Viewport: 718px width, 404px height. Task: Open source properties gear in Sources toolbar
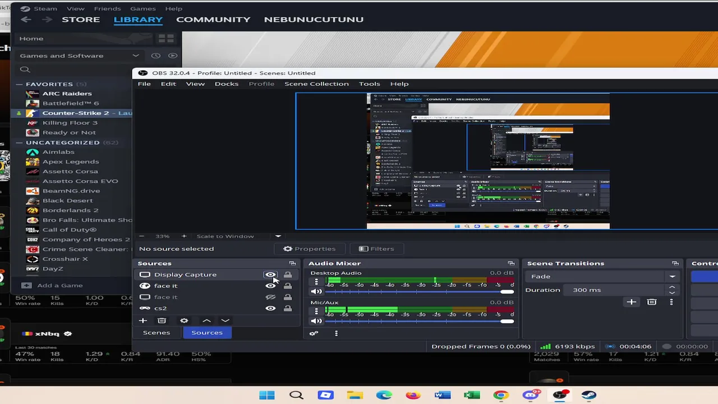(x=184, y=320)
